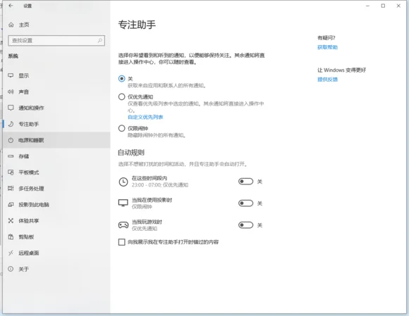Click the 查找设置 search field
Image resolution: width=409 pixels, height=316 pixels.
[56, 40]
